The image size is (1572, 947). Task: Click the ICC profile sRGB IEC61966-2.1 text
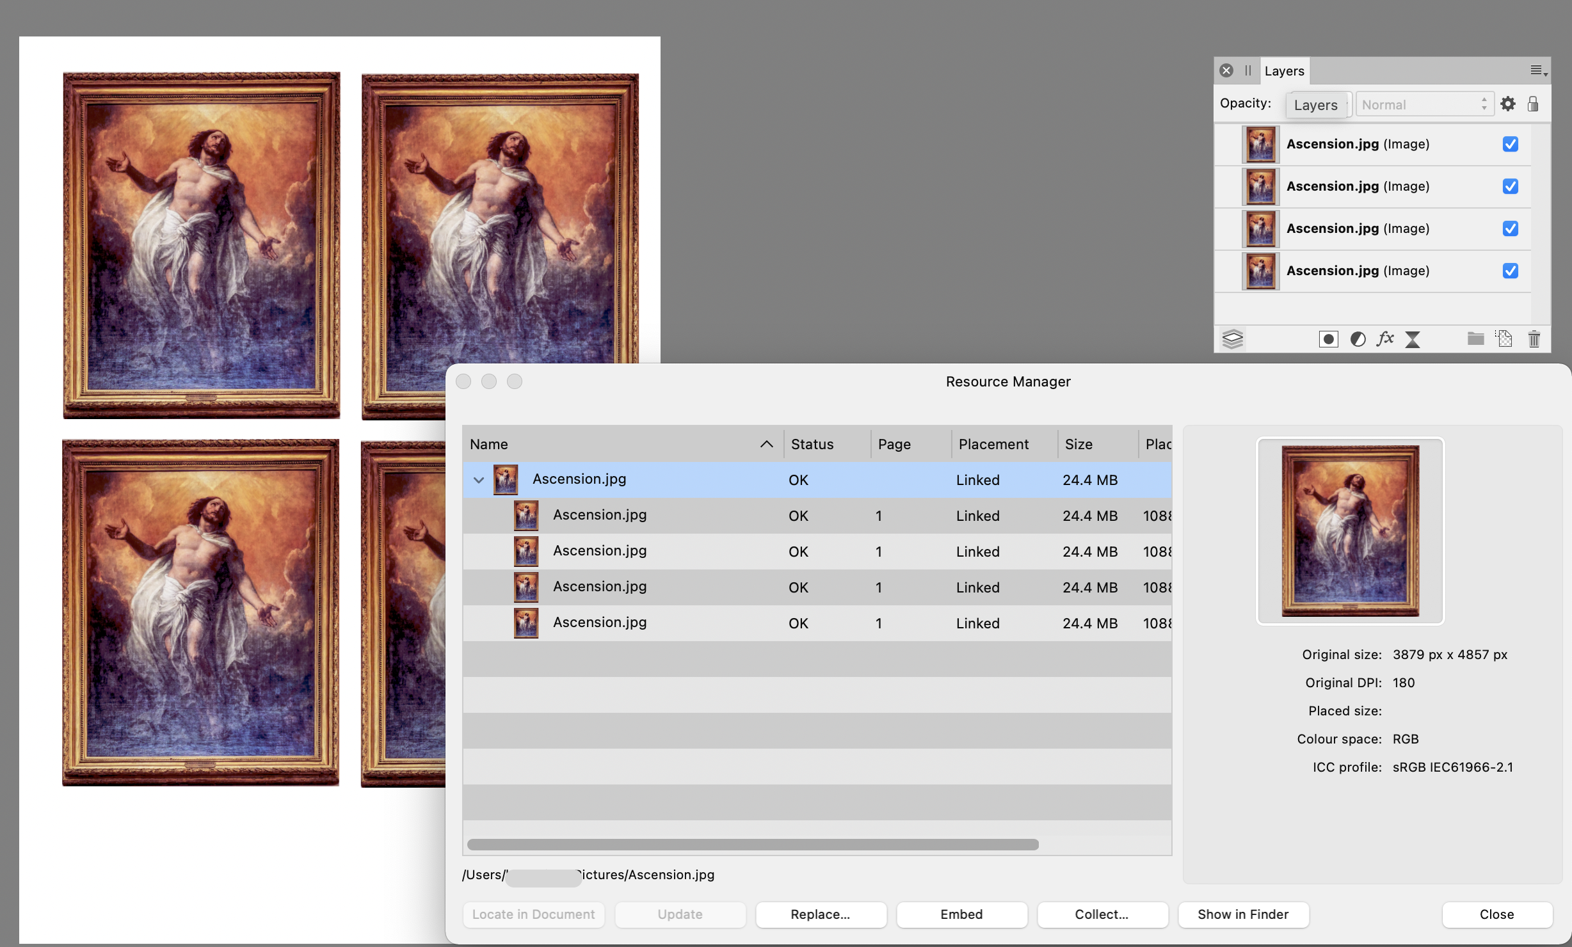[1453, 767]
